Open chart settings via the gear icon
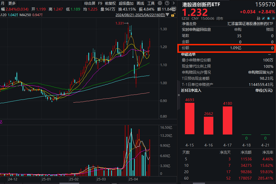The image size is (276, 184). click(x=160, y=3)
